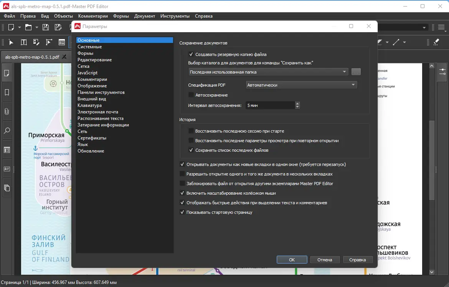Select the Line drawing tool icon
The width and height of the screenshot is (449, 287).
click(396, 42)
